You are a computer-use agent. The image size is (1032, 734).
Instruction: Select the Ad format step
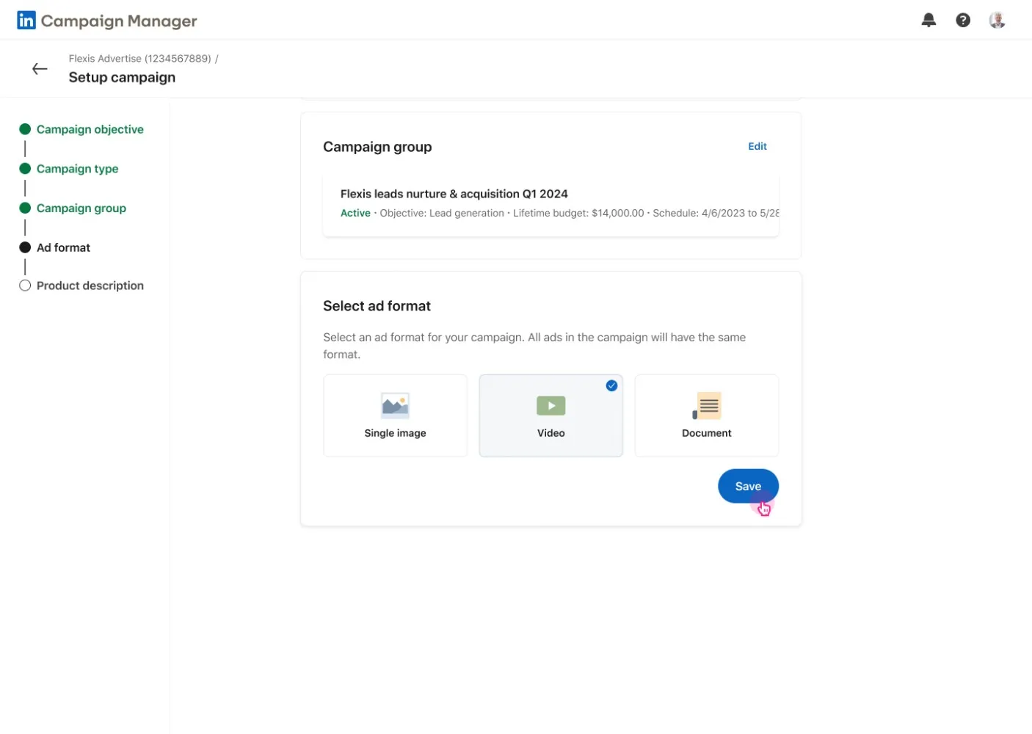point(63,248)
